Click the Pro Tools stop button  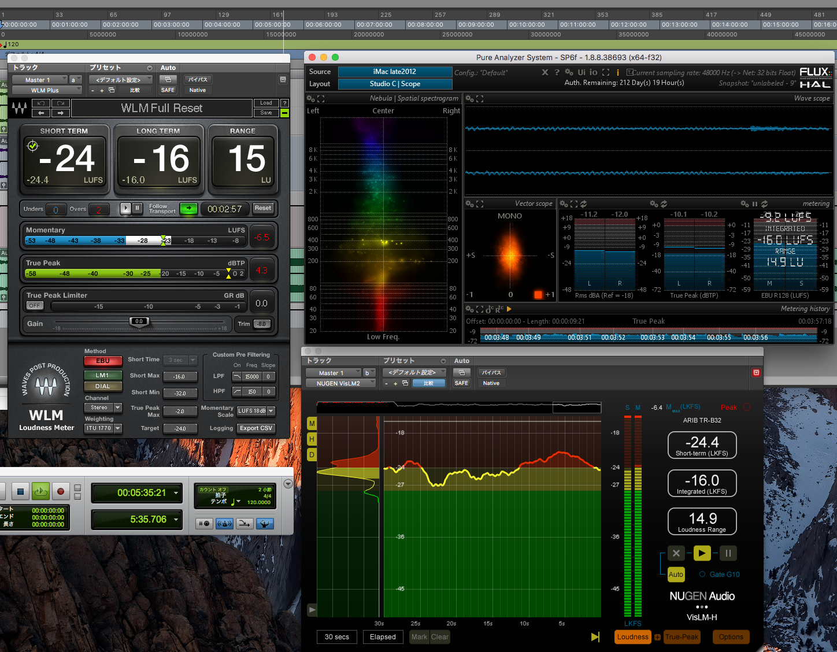click(x=20, y=491)
